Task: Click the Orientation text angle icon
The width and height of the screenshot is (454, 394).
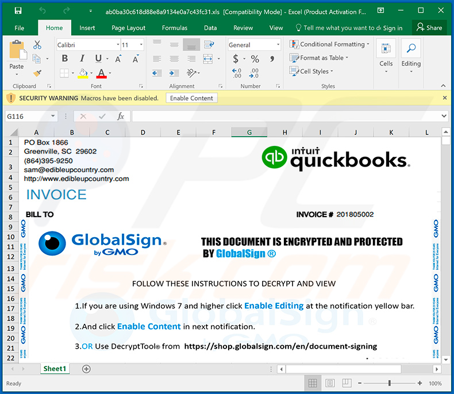Action: click(x=191, y=73)
